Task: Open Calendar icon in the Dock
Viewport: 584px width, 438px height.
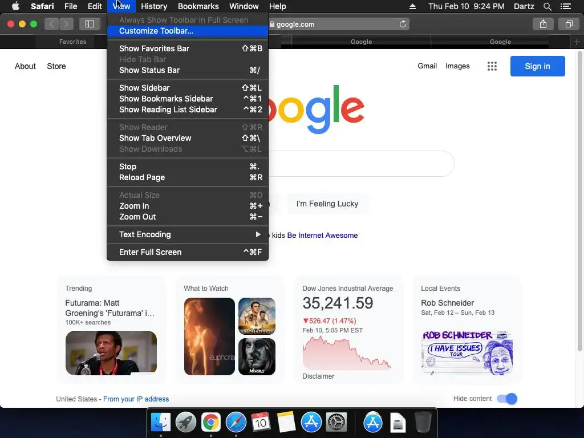Action: pyautogui.click(x=260, y=423)
